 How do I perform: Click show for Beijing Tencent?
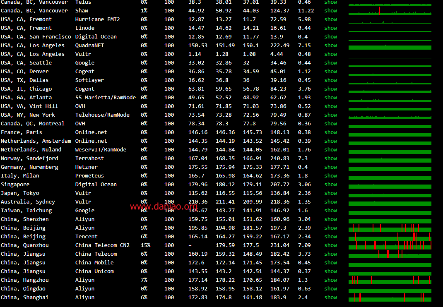click(x=330, y=236)
